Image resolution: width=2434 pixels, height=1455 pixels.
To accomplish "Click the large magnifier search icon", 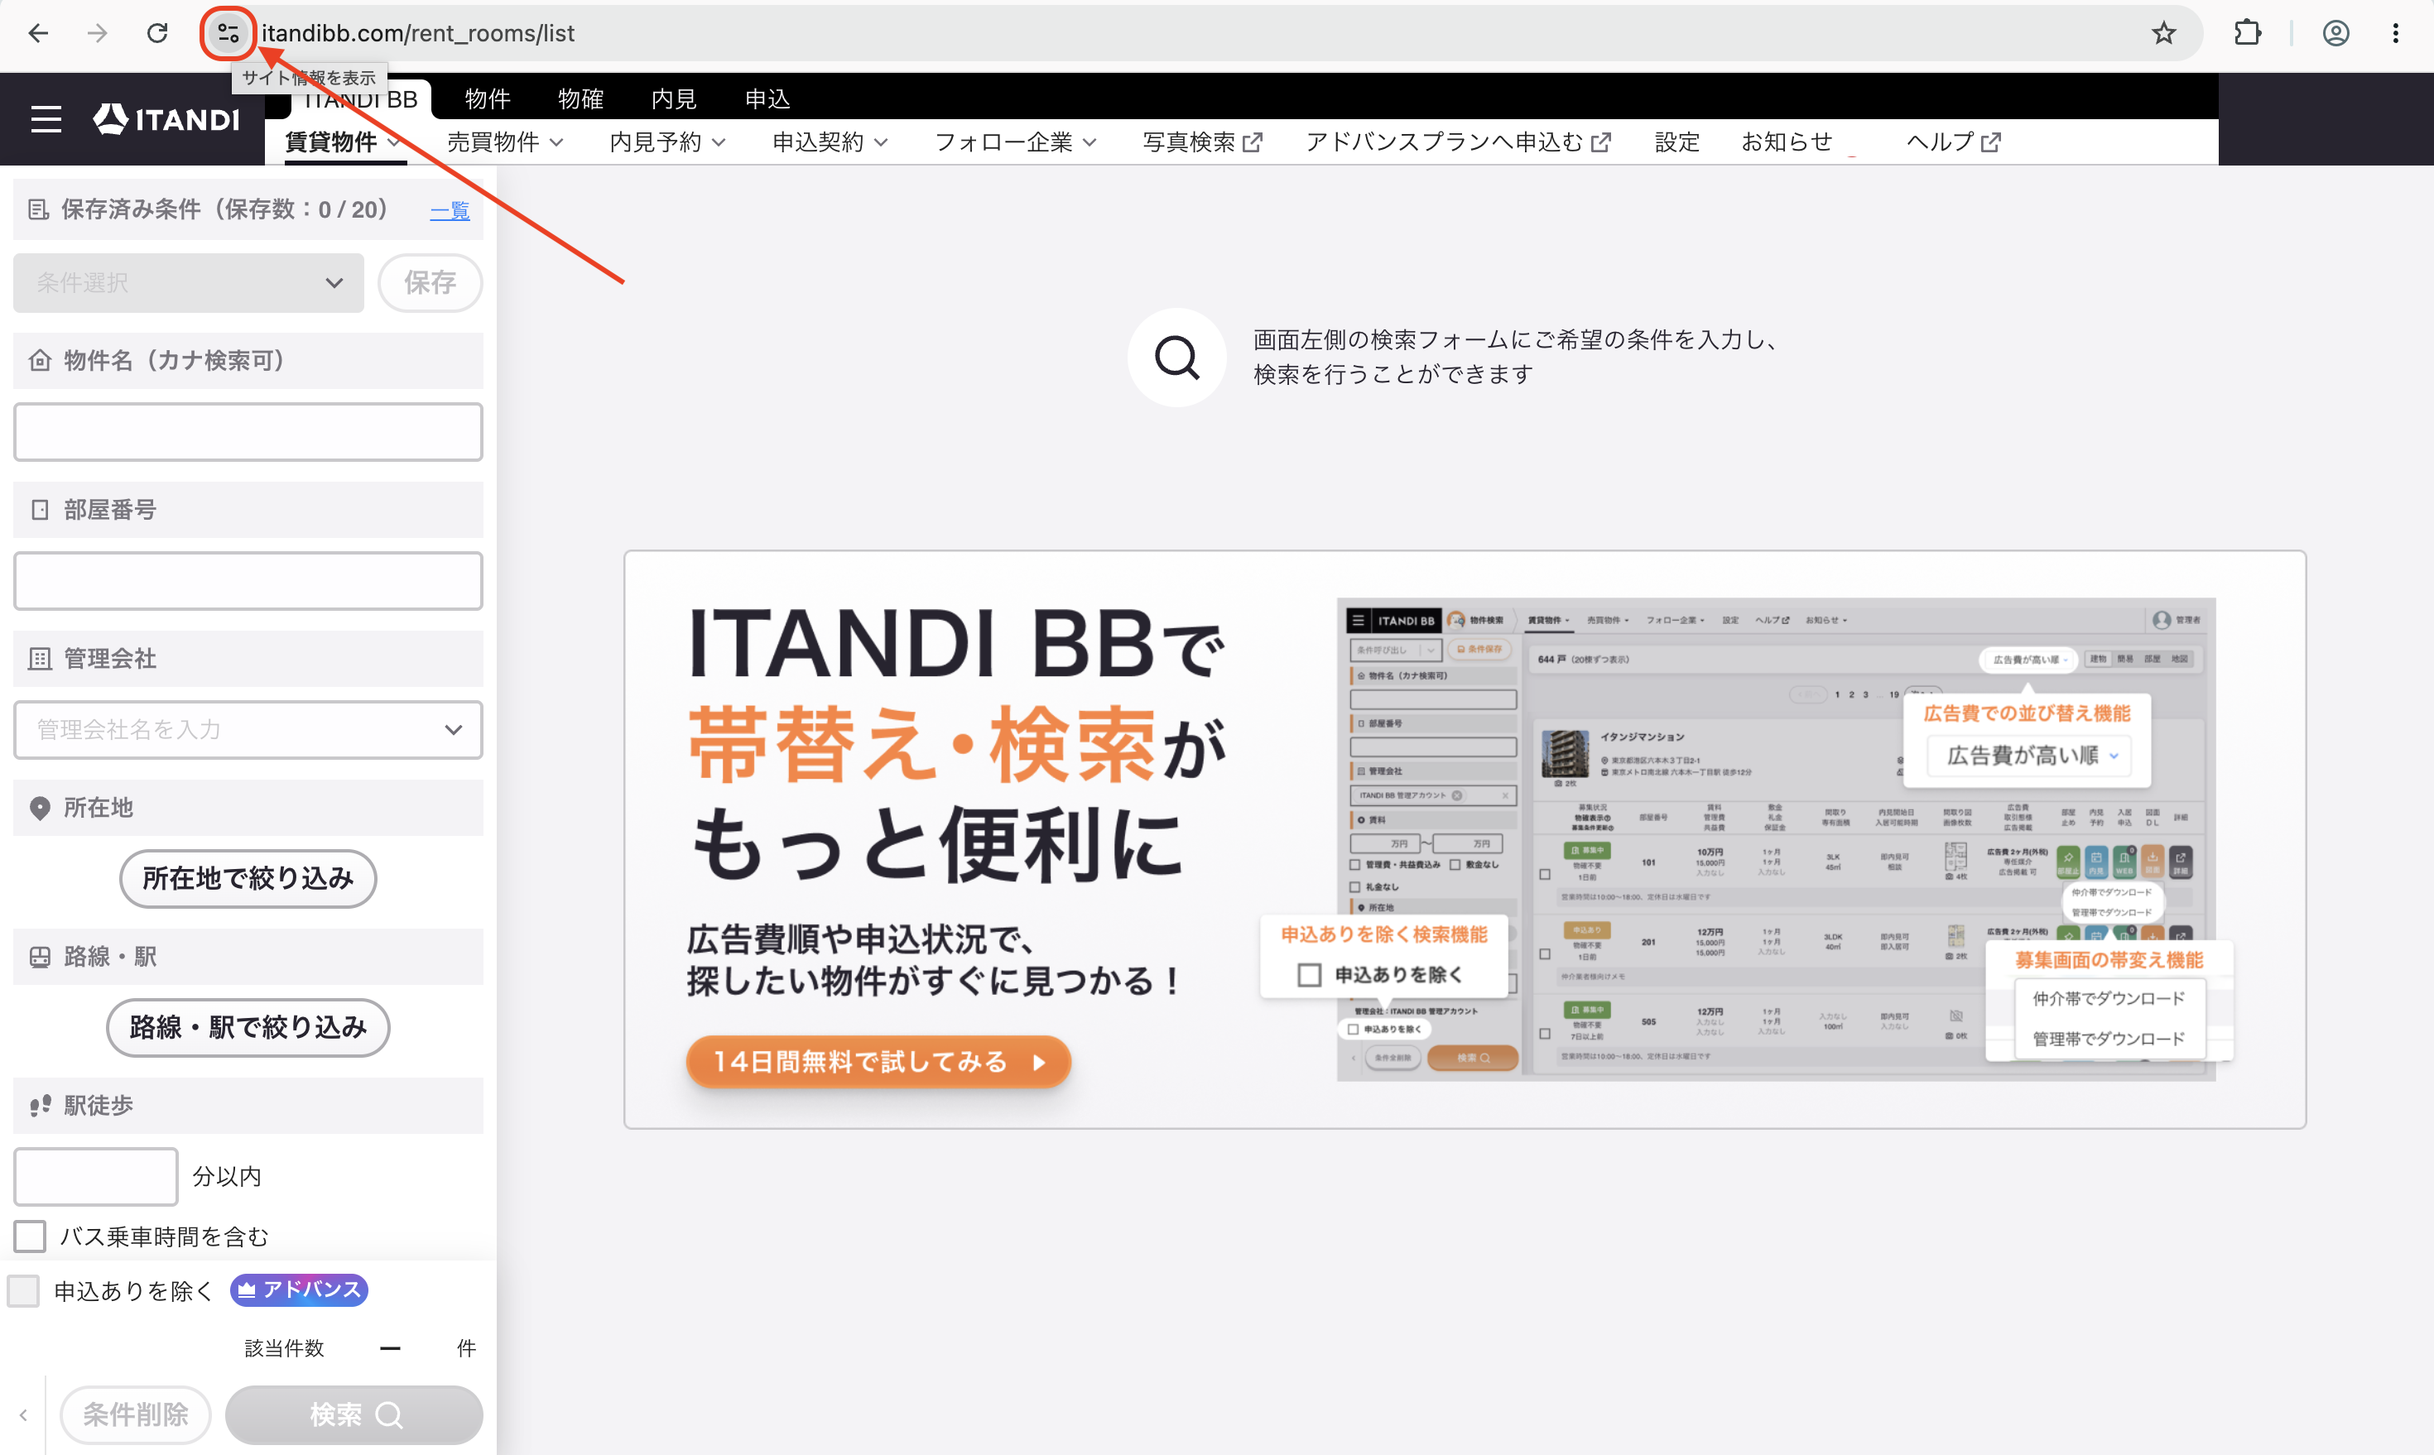I will click(1176, 358).
